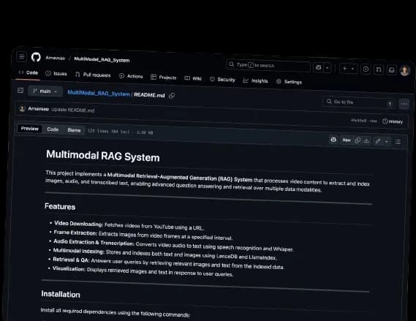The height and width of the screenshot is (321, 416).
Task: Open the Pull requests tab
Action: (93, 75)
